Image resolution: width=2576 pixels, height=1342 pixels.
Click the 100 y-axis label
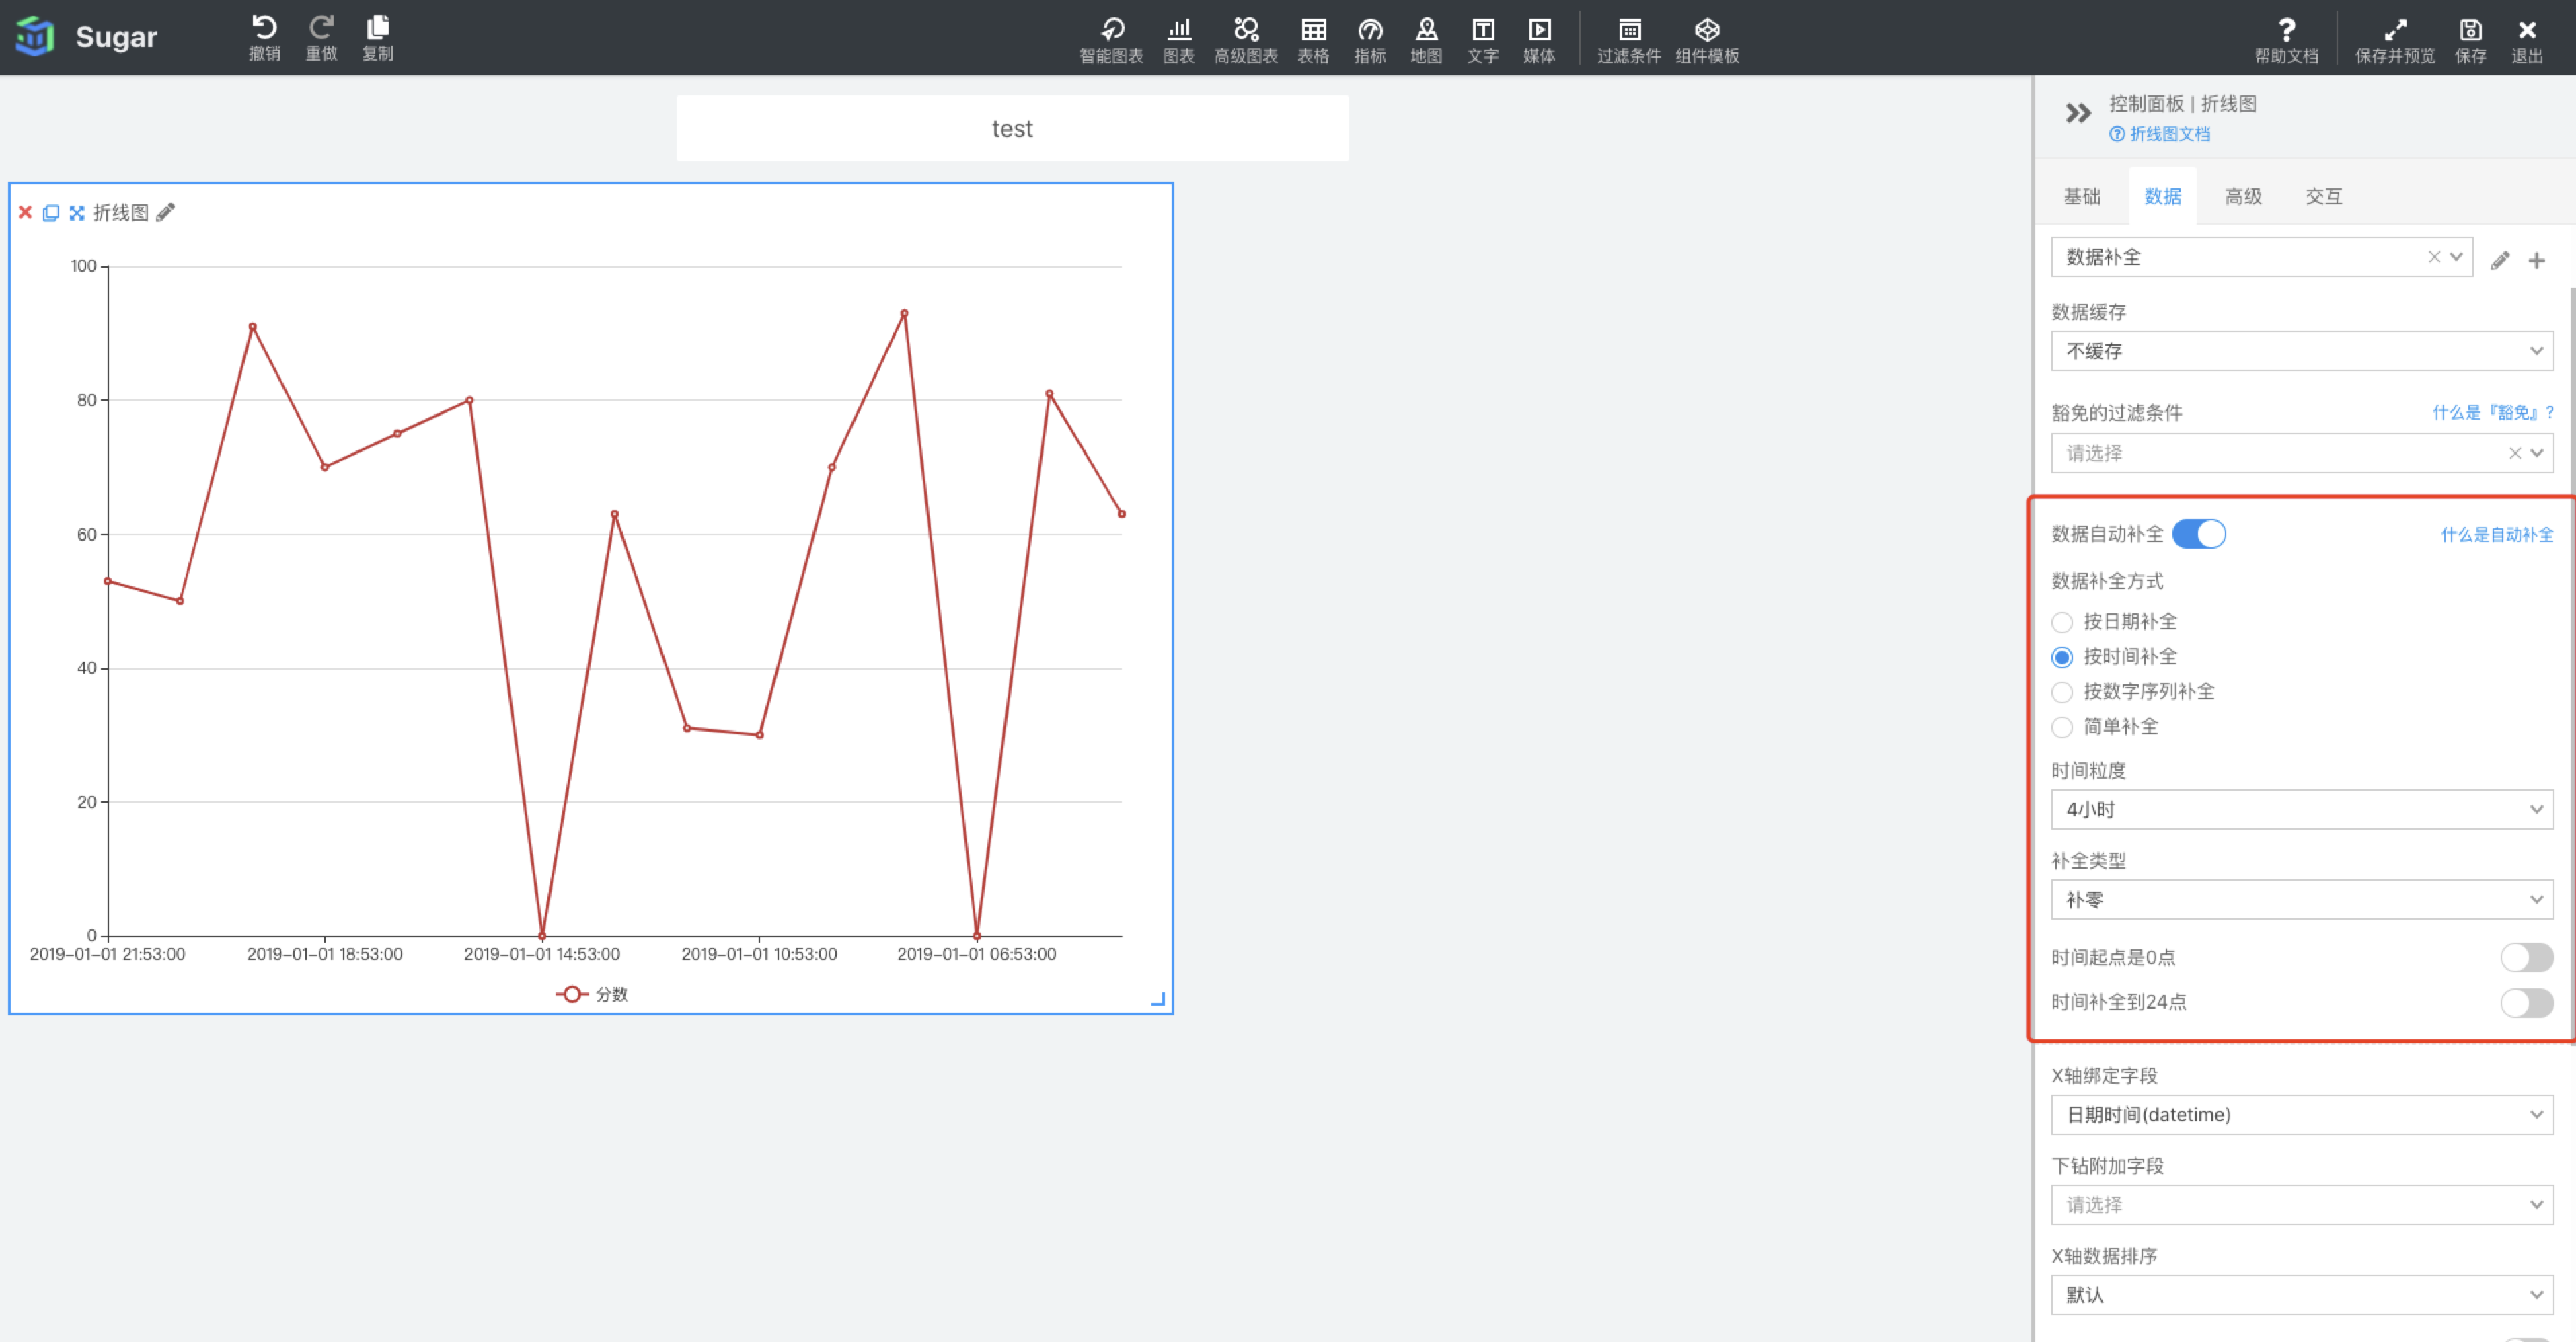[x=83, y=266]
